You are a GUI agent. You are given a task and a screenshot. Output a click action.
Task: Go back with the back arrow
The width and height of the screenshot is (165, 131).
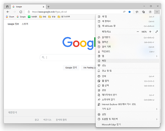point(8,12)
